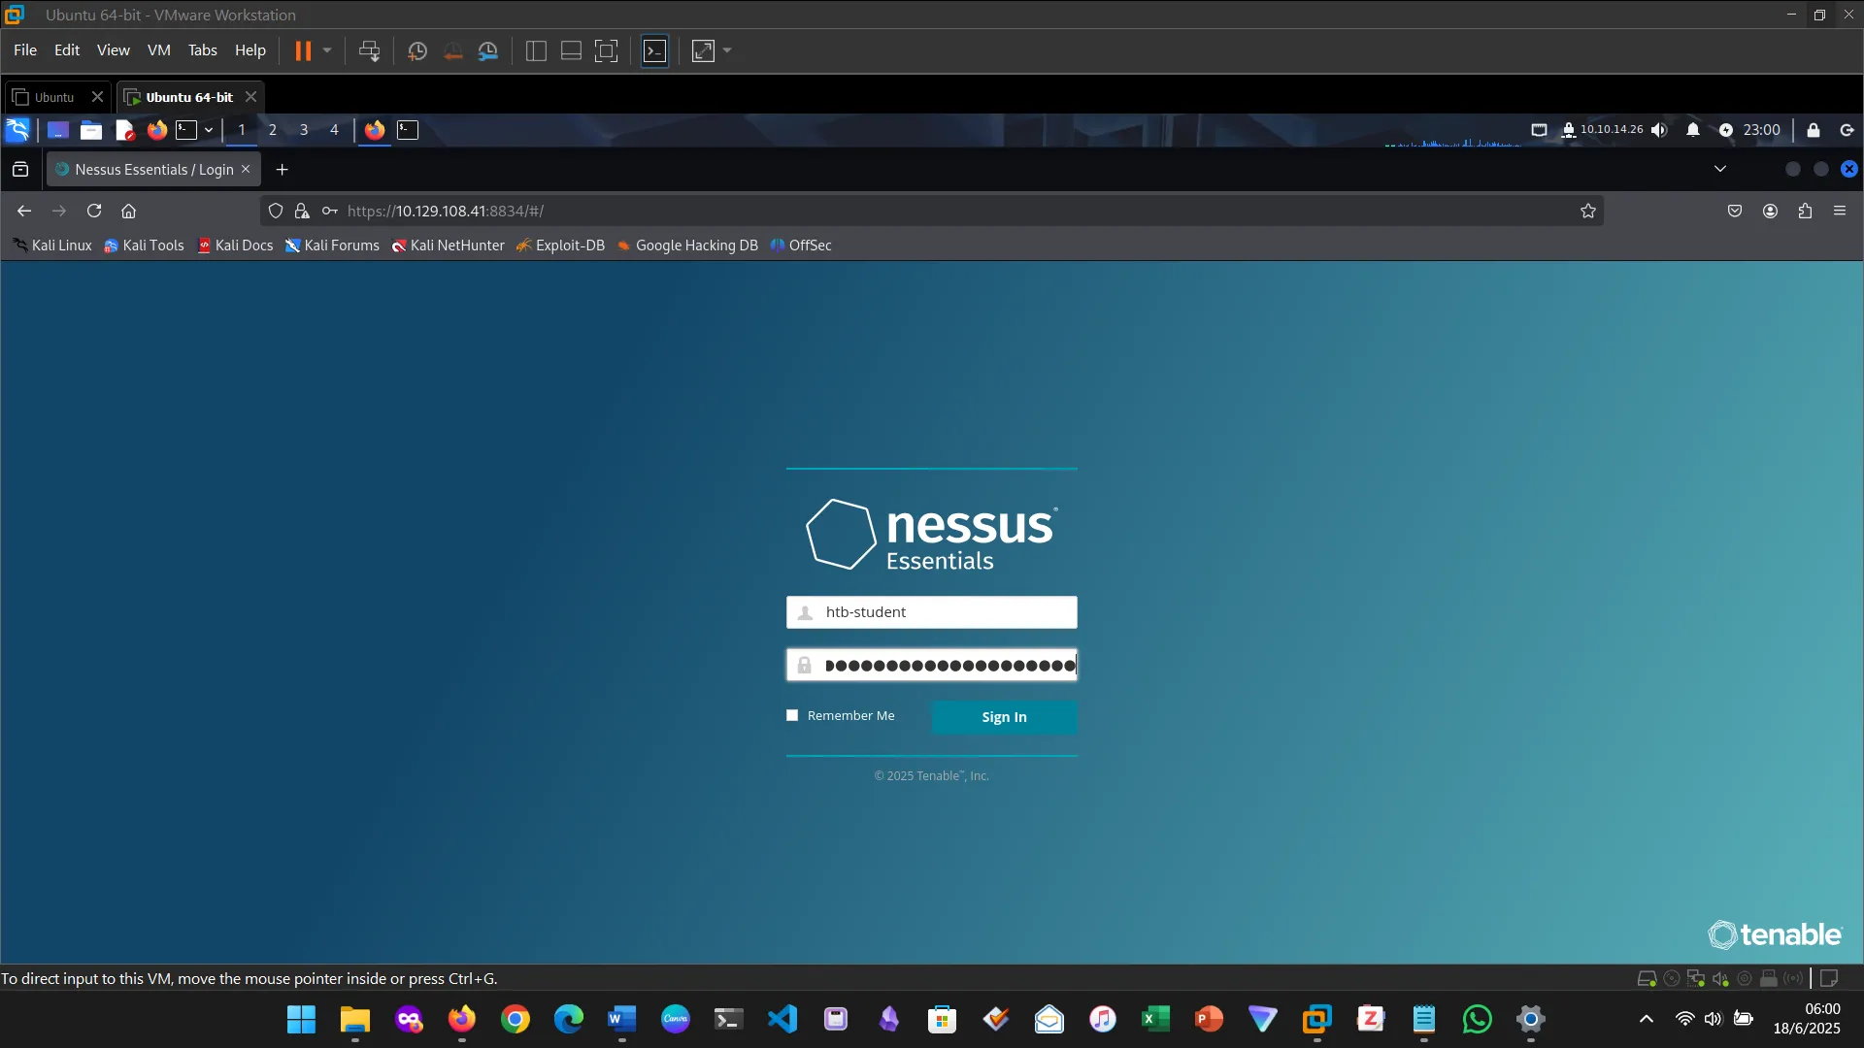Open the Firefox hamburger menu
Screen dimensions: 1864x1048
click(1840, 211)
